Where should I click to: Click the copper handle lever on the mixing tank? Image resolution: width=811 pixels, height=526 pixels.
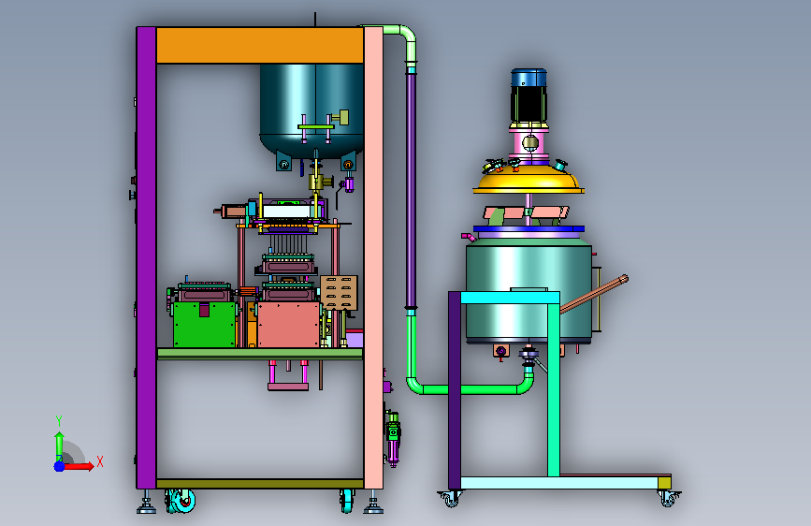coord(594,294)
